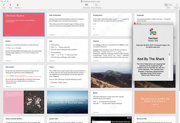This screenshot has width=180, height=123.
Task: Select the Headers slide thumbnail
Action: [x=24, y=51]
